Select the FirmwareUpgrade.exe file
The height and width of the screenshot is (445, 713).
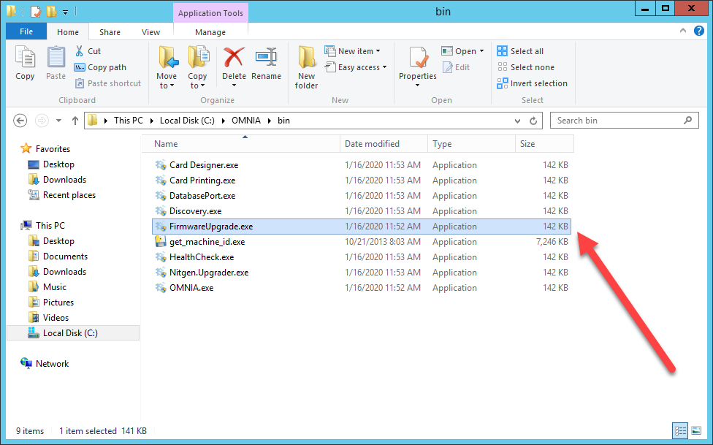click(x=362, y=226)
